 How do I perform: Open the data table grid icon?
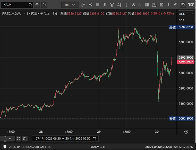(x=147, y=5)
